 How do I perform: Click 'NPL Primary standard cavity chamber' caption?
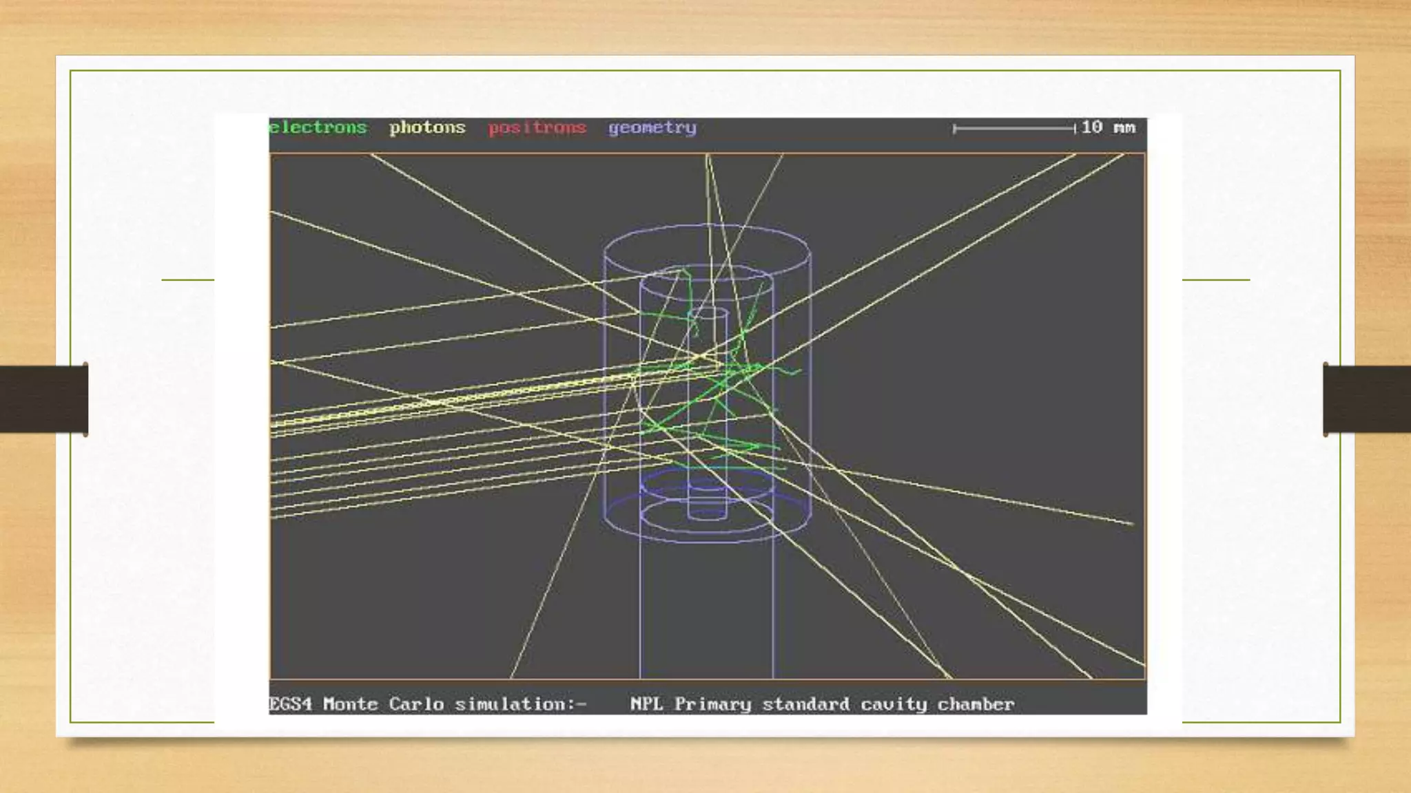pyautogui.click(x=822, y=704)
